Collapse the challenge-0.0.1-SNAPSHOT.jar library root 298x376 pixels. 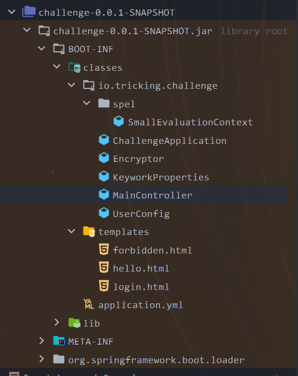[x=27, y=31]
